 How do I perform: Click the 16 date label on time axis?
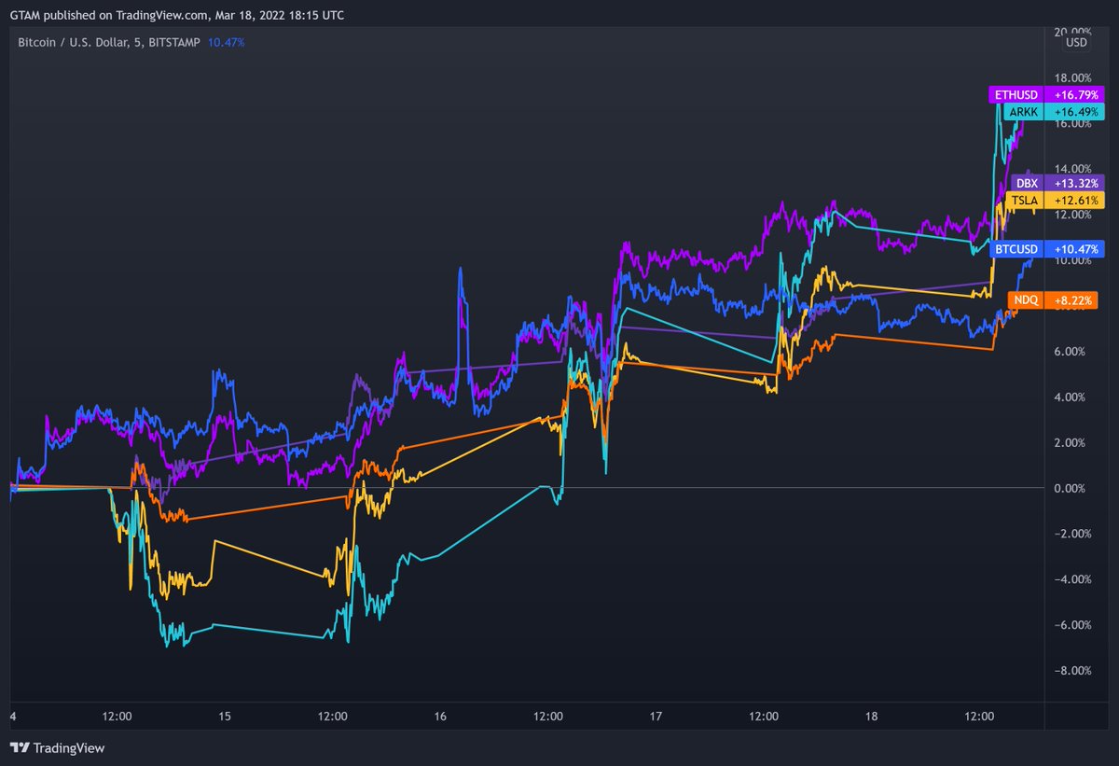pos(440,717)
